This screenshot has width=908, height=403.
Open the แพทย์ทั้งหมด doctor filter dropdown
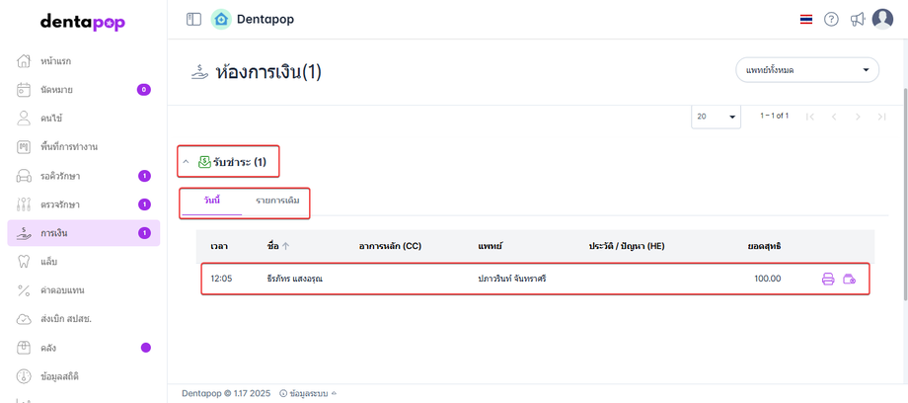(806, 70)
